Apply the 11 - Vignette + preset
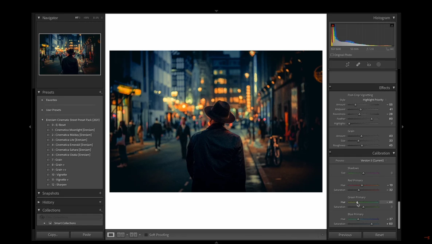The height and width of the screenshot is (244, 432). coord(60,180)
